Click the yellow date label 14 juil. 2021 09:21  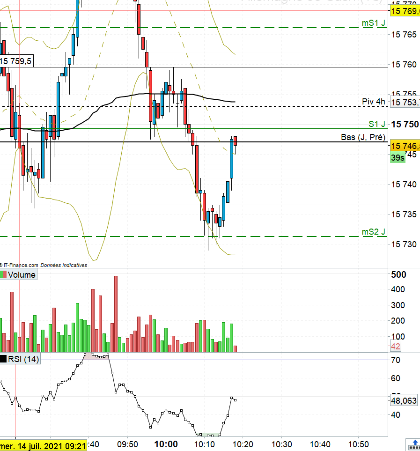click(43, 446)
